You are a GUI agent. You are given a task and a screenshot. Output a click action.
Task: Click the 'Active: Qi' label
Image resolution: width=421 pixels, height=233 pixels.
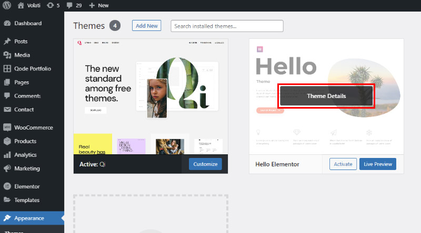click(x=93, y=164)
